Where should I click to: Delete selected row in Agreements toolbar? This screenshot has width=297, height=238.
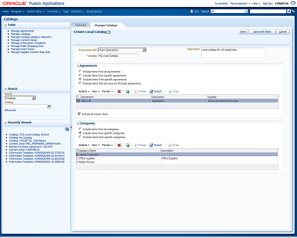(x=119, y=92)
